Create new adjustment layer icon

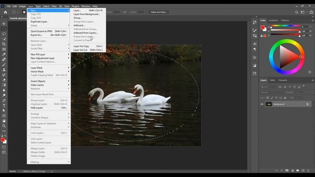(292, 171)
